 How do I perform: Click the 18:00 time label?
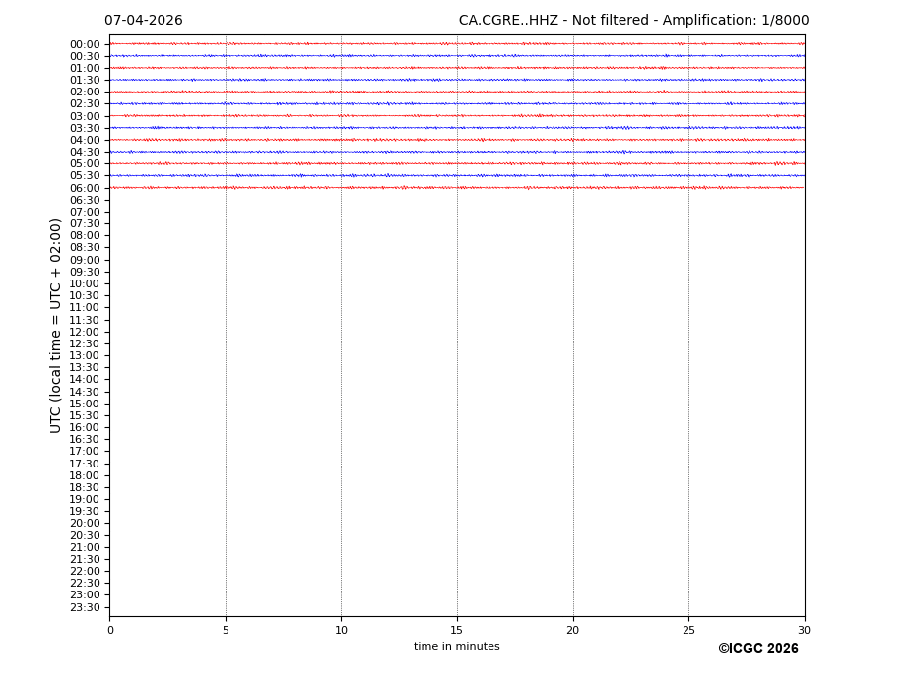(85, 475)
